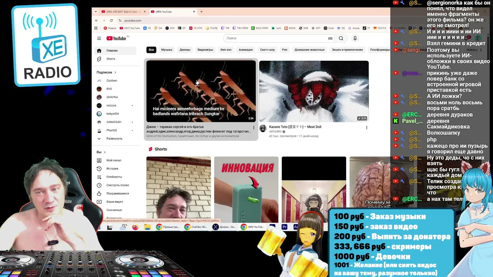Select the Джемы filter chip
The image size is (493, 277).
(185, 50)
